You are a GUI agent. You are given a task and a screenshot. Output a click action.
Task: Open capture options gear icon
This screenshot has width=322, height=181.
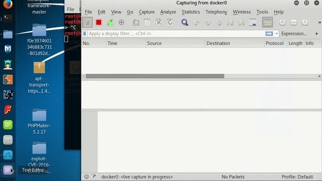coord(121,22)
